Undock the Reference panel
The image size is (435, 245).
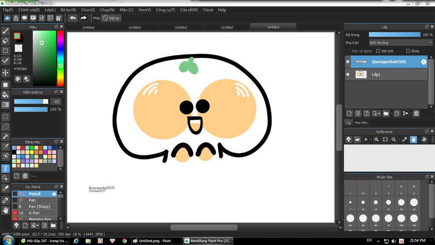pos(427,131)
